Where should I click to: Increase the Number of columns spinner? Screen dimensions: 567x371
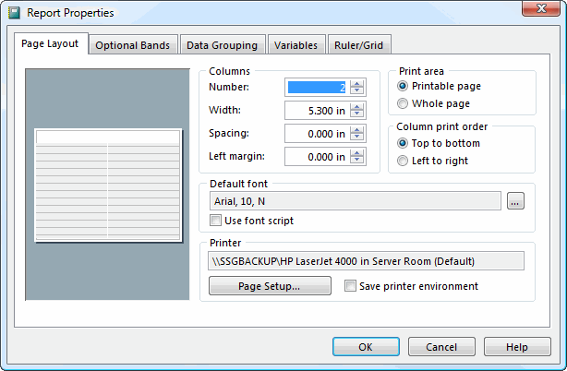(x=357, y=84)
